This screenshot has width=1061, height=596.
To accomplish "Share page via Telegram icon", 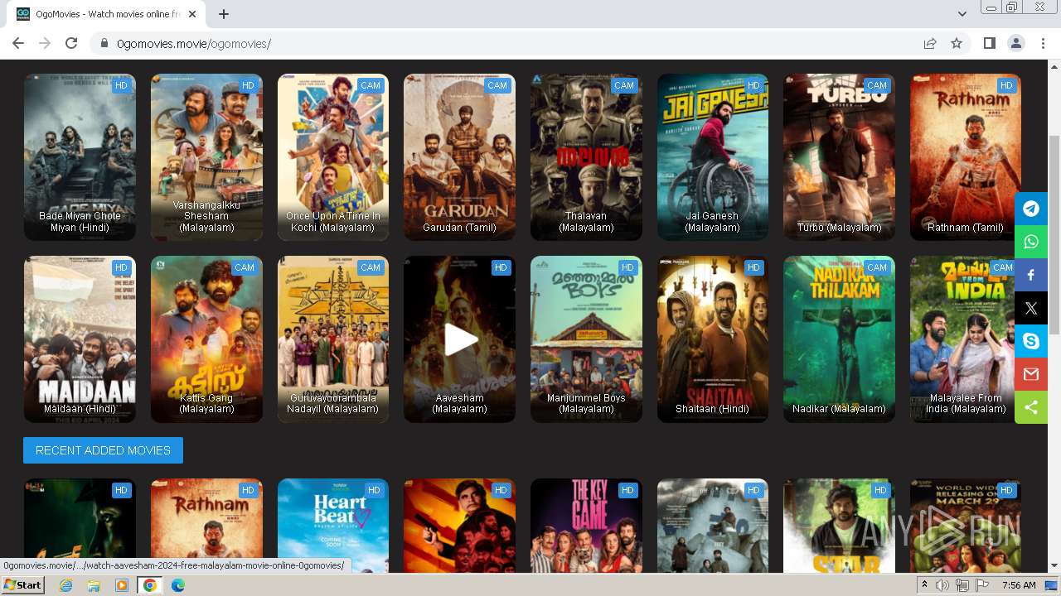I will [1031, 209].
